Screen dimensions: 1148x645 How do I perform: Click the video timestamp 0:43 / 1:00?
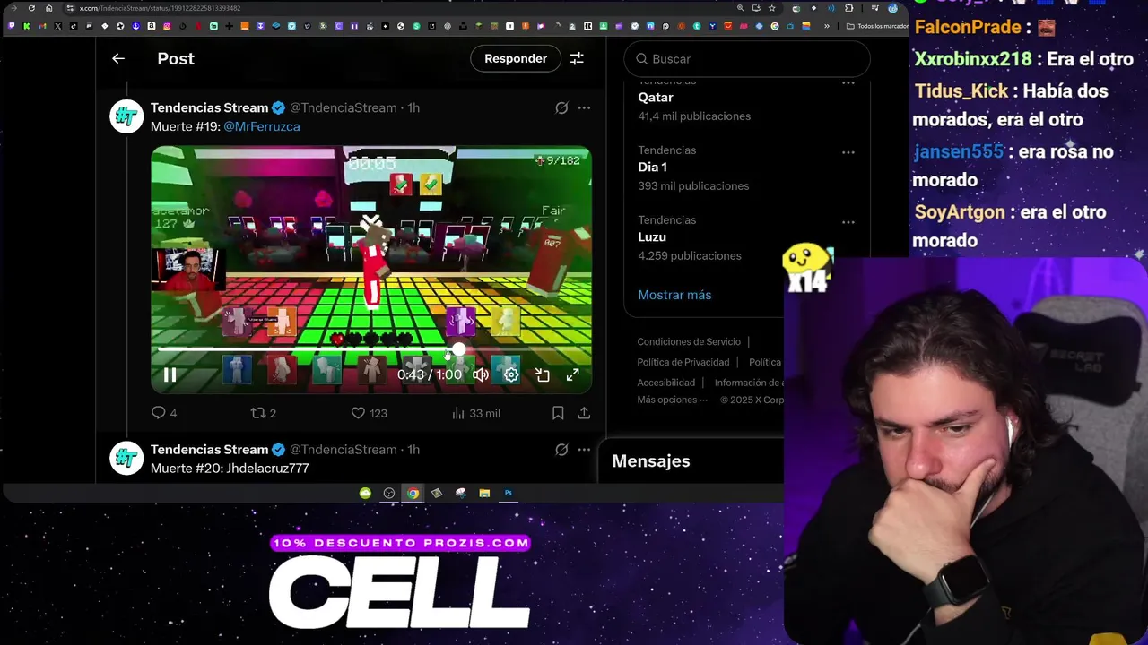click(x=430, y=374)
